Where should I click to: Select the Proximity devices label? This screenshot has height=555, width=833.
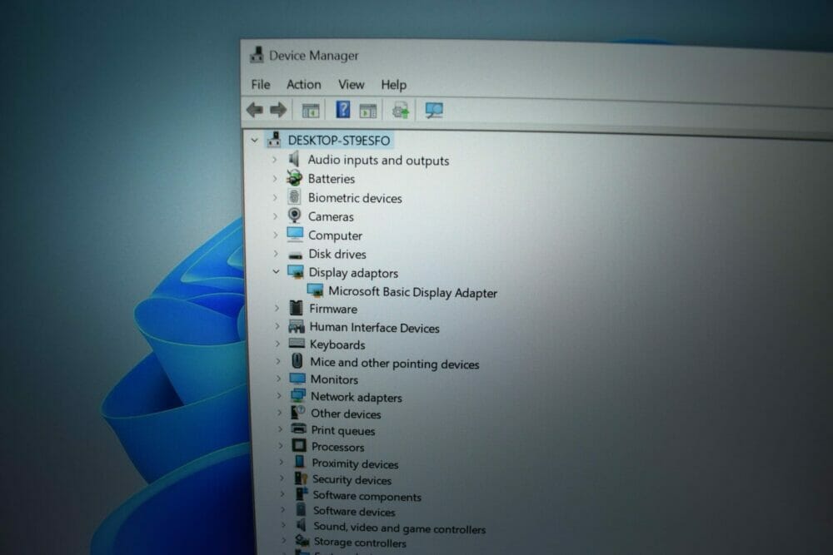coord(355,463)
